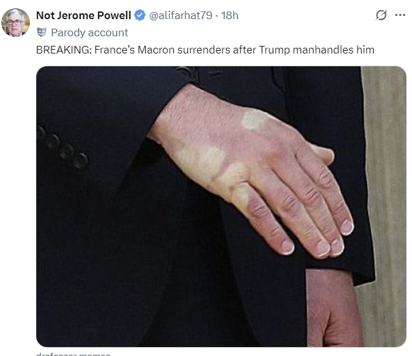The image size is (412, 356).
Task: Click the blue verified checkmark badge
Action: 140,15
